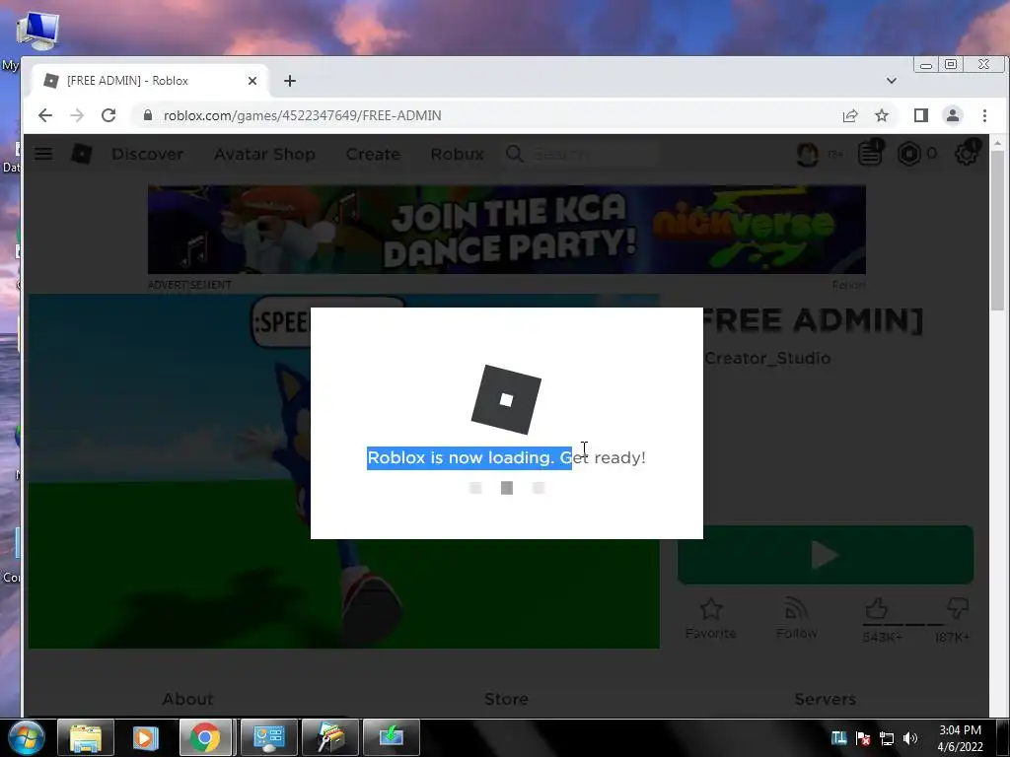Open the archive manager taskbar icon
This screenshot has width=1010, height=757.
[329, 737]
